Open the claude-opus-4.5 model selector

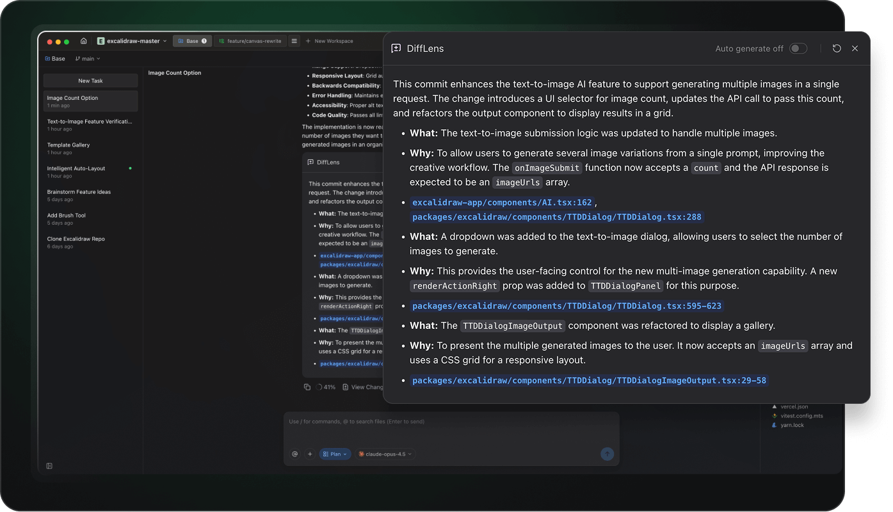click(385, 454)
